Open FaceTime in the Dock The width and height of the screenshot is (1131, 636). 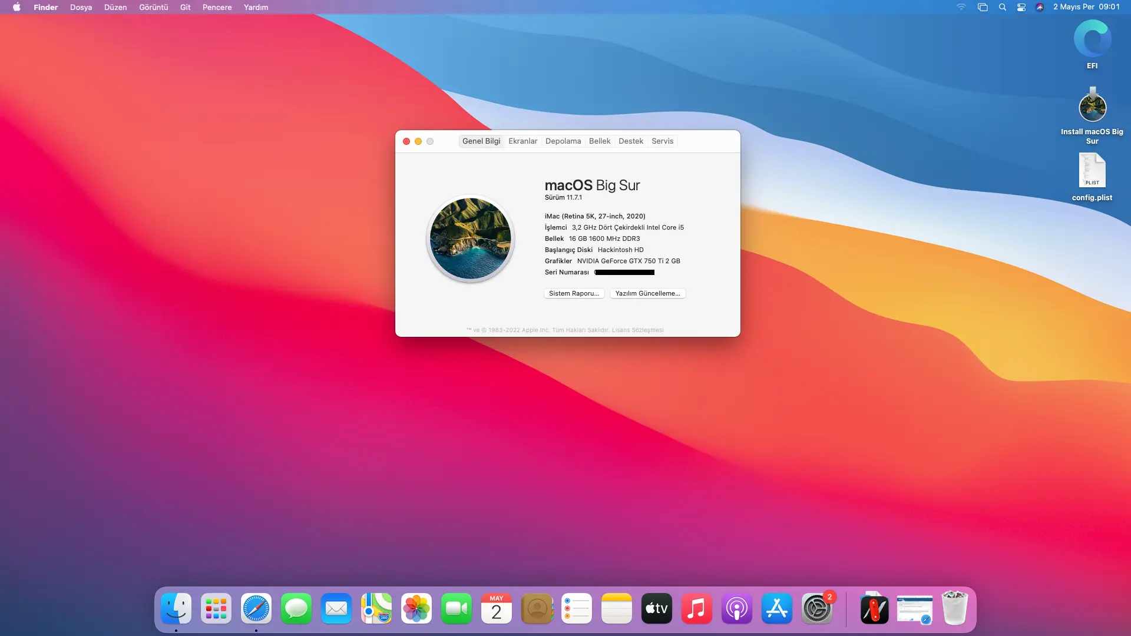click(457, 608)
